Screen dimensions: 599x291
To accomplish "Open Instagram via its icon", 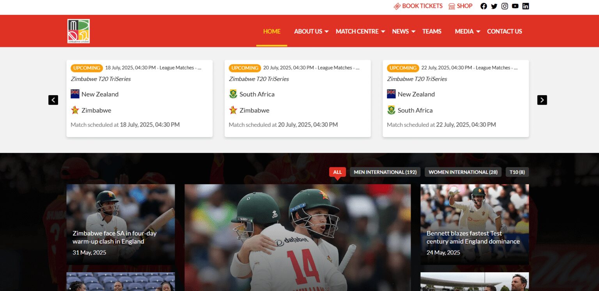I will click(505, 6).
